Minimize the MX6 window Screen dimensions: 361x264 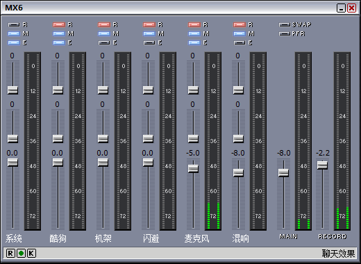pyautogui.click(x=341, y=8)
